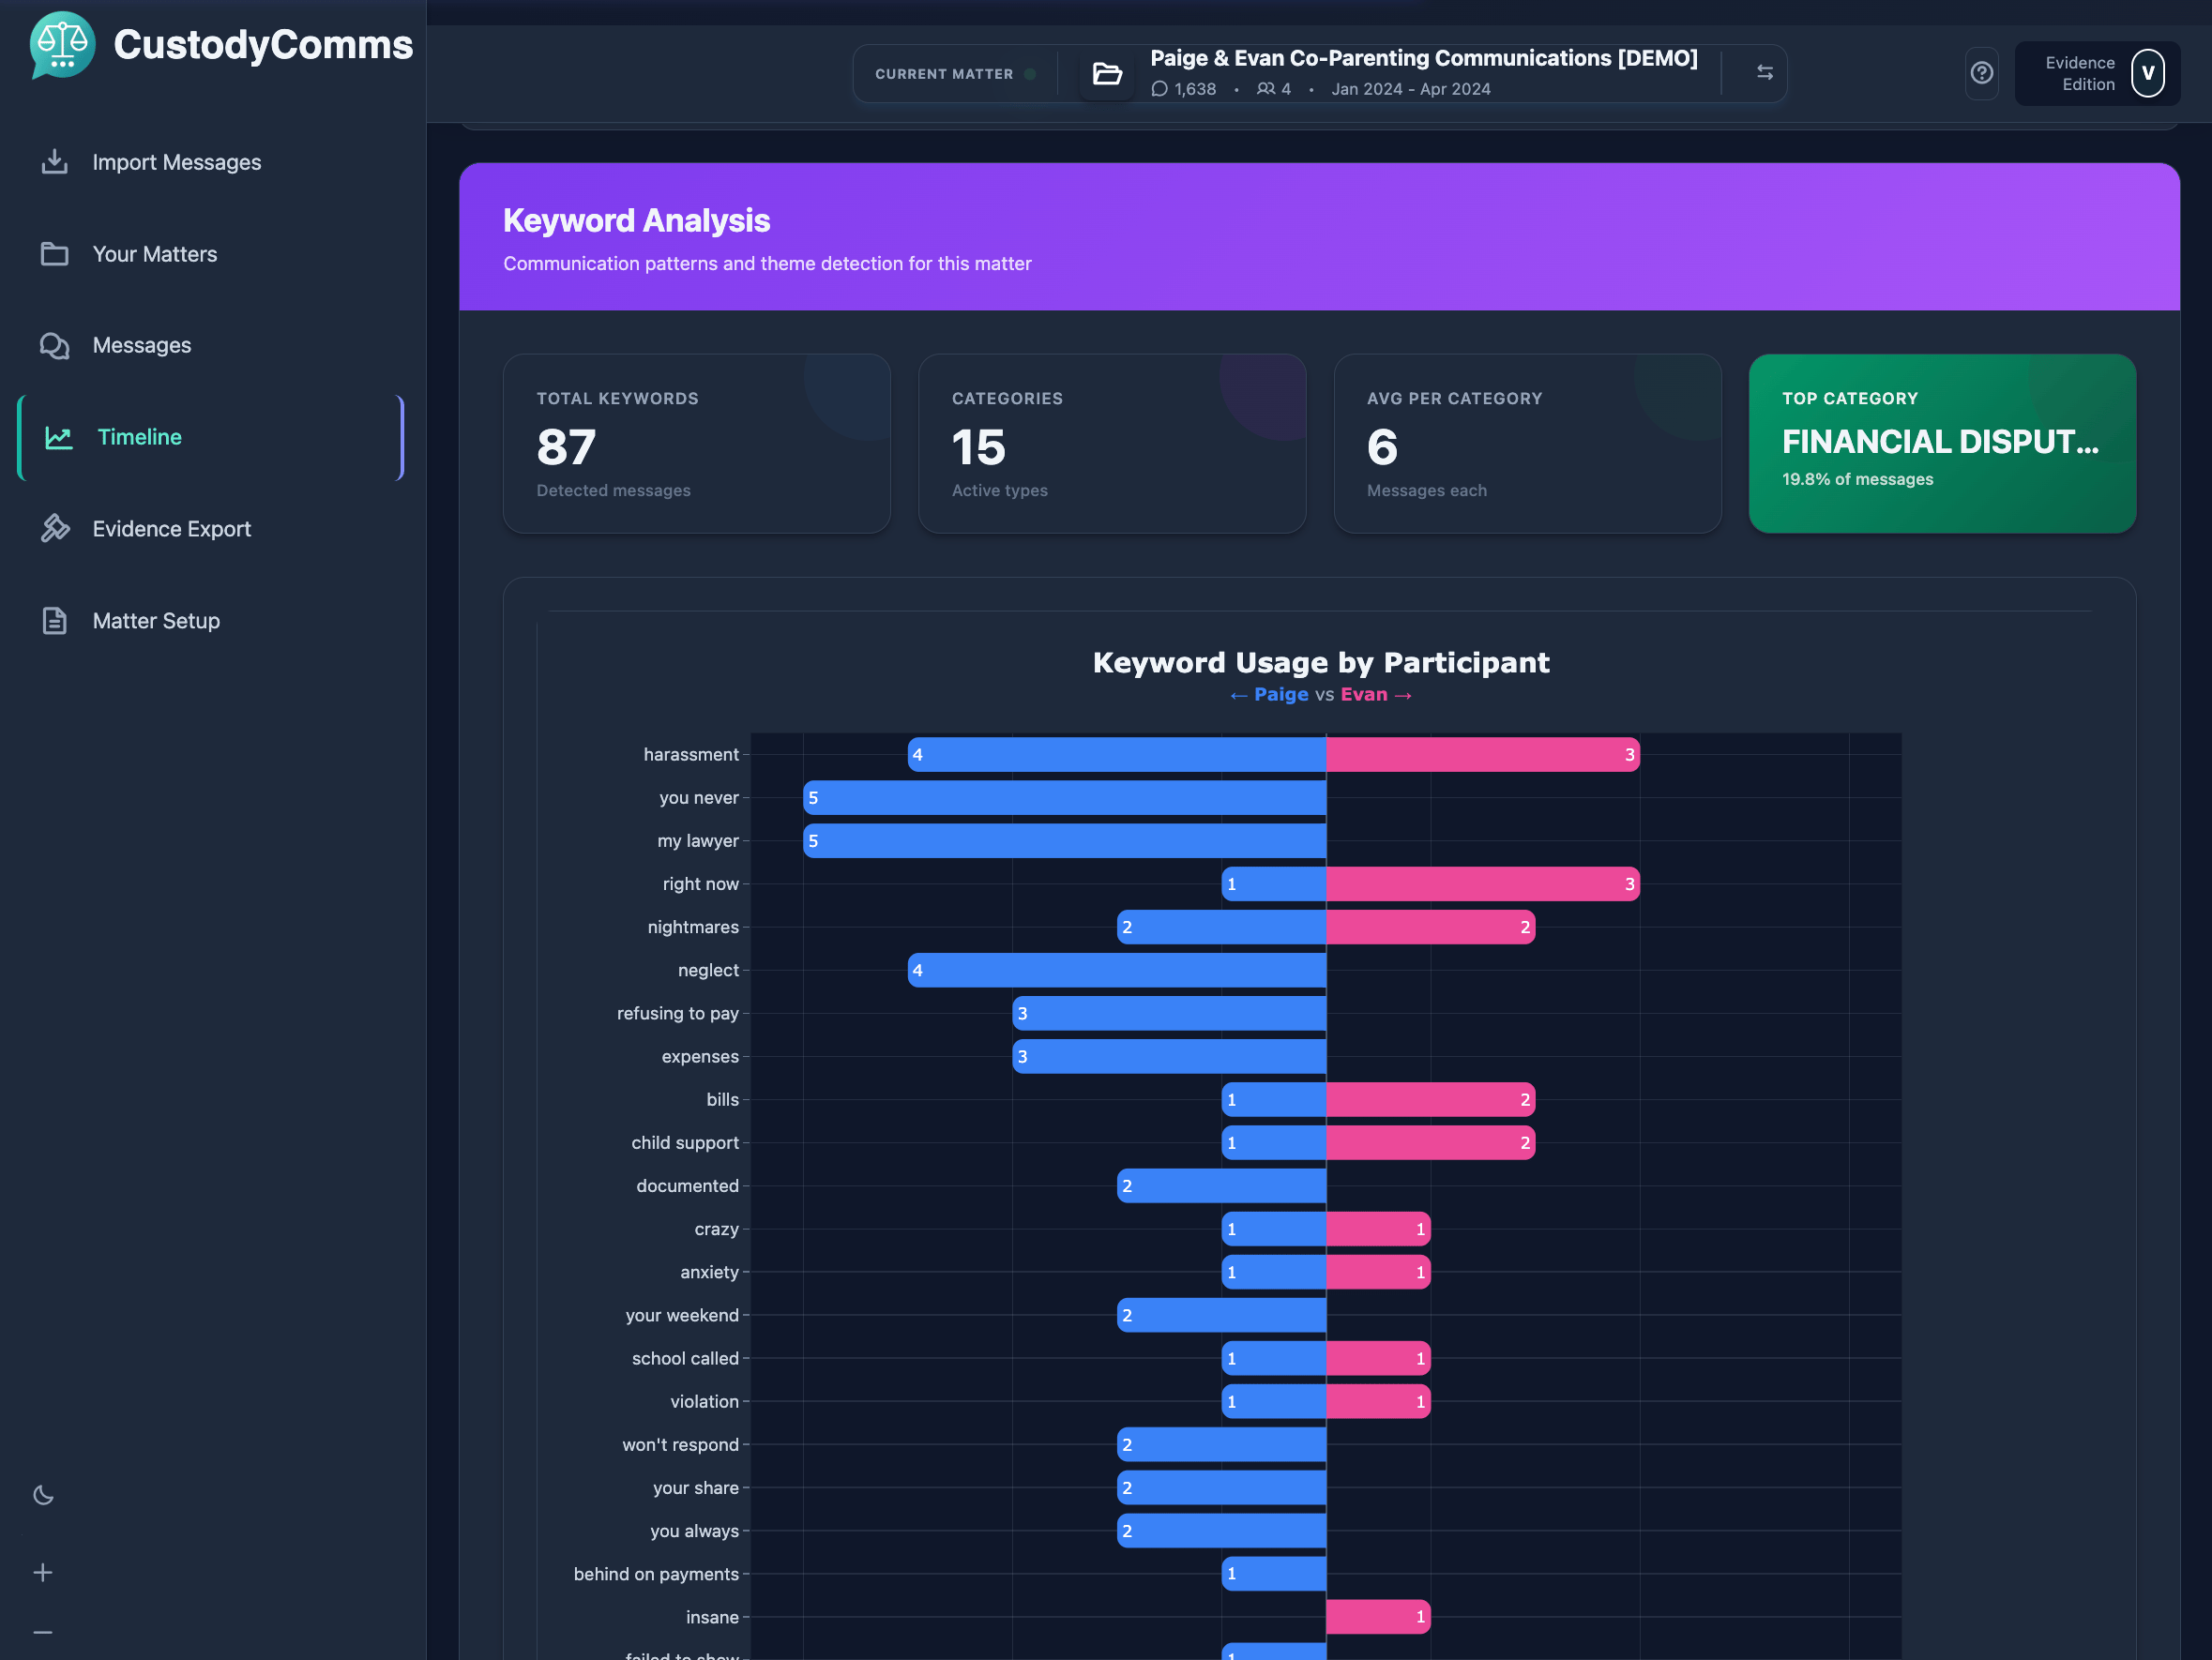
Task: Open the Import Messages page
Action: pos(211,162)
